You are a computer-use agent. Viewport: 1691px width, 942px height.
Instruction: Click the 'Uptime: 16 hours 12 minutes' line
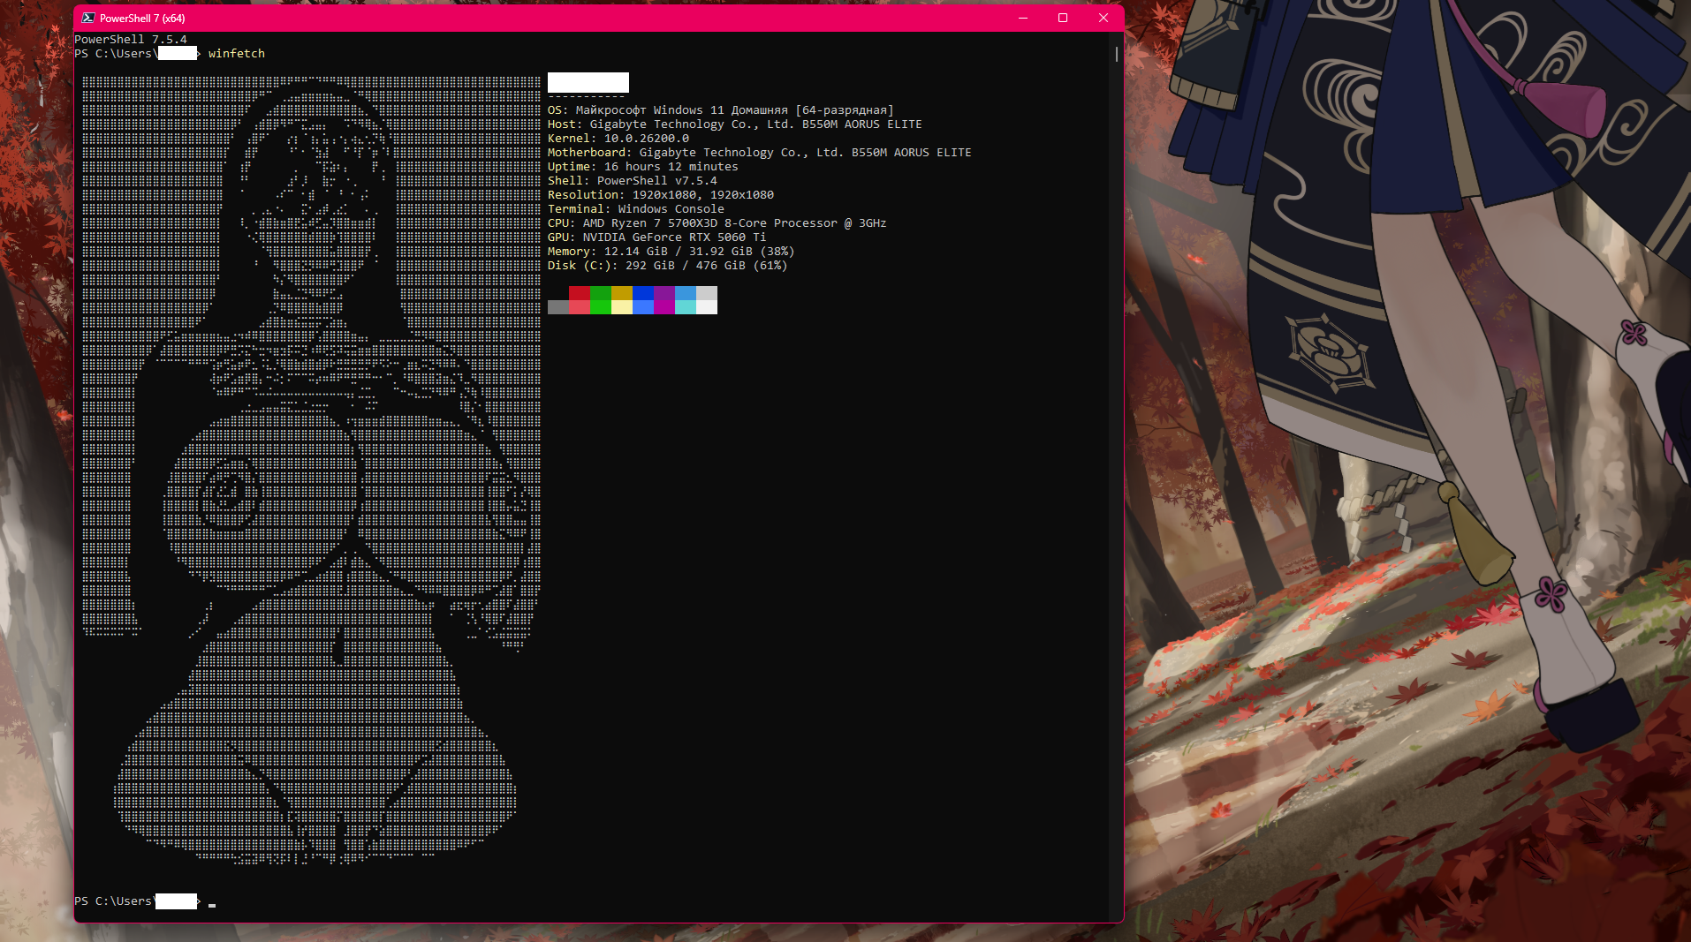[x=643, y=167]
